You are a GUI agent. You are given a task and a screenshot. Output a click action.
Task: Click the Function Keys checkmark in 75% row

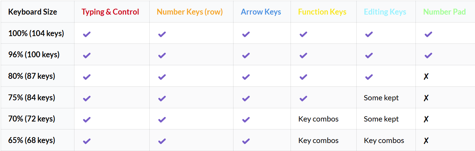303,98
